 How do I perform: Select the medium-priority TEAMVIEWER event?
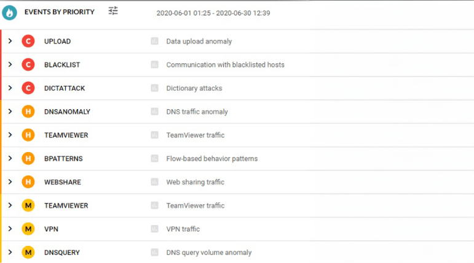click(66, 206)
